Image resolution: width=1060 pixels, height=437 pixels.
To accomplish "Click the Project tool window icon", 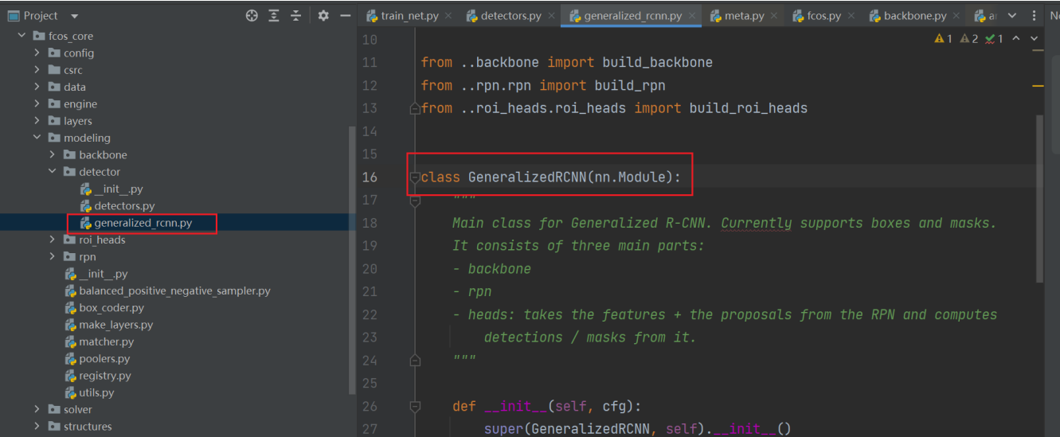I will coord(13,15).
